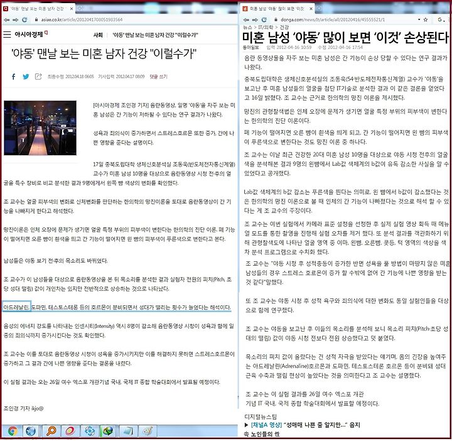
Task: Click the Google search box icon
Action: pyautogui.click(x=441, y=19)
